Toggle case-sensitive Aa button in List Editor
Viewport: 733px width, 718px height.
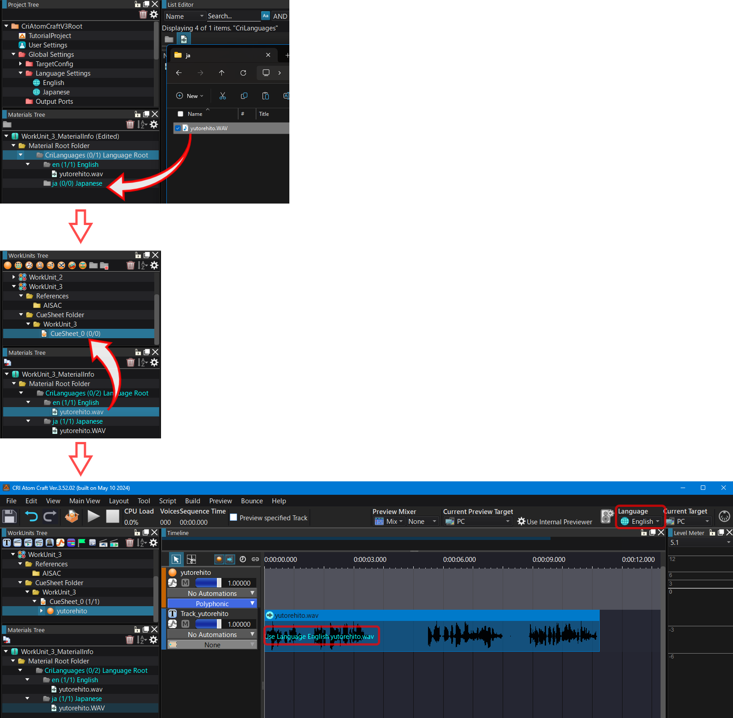click(x=266, y=16)
